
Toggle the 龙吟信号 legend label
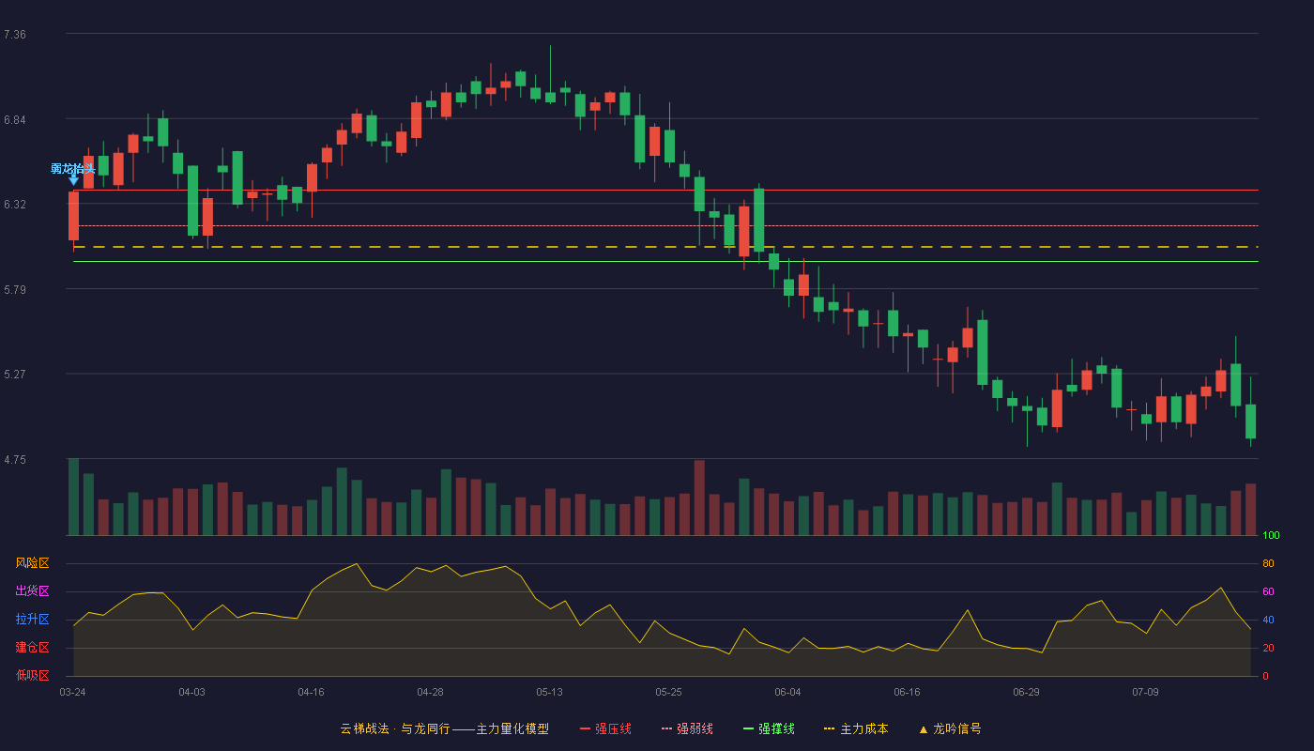tap(956, 728)
